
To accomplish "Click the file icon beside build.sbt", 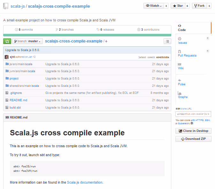I will (x=7, y=107).
